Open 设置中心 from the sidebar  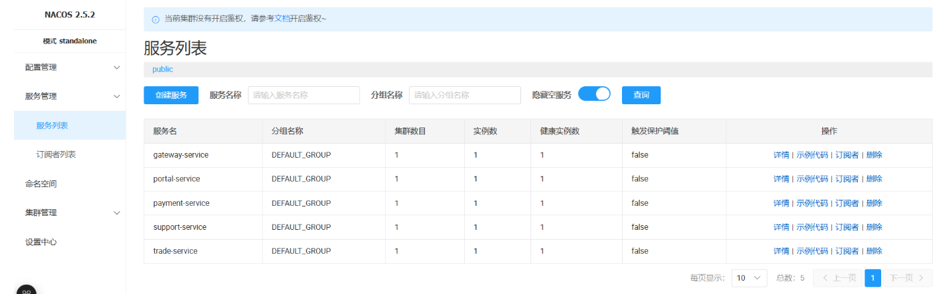pos(41,242)
